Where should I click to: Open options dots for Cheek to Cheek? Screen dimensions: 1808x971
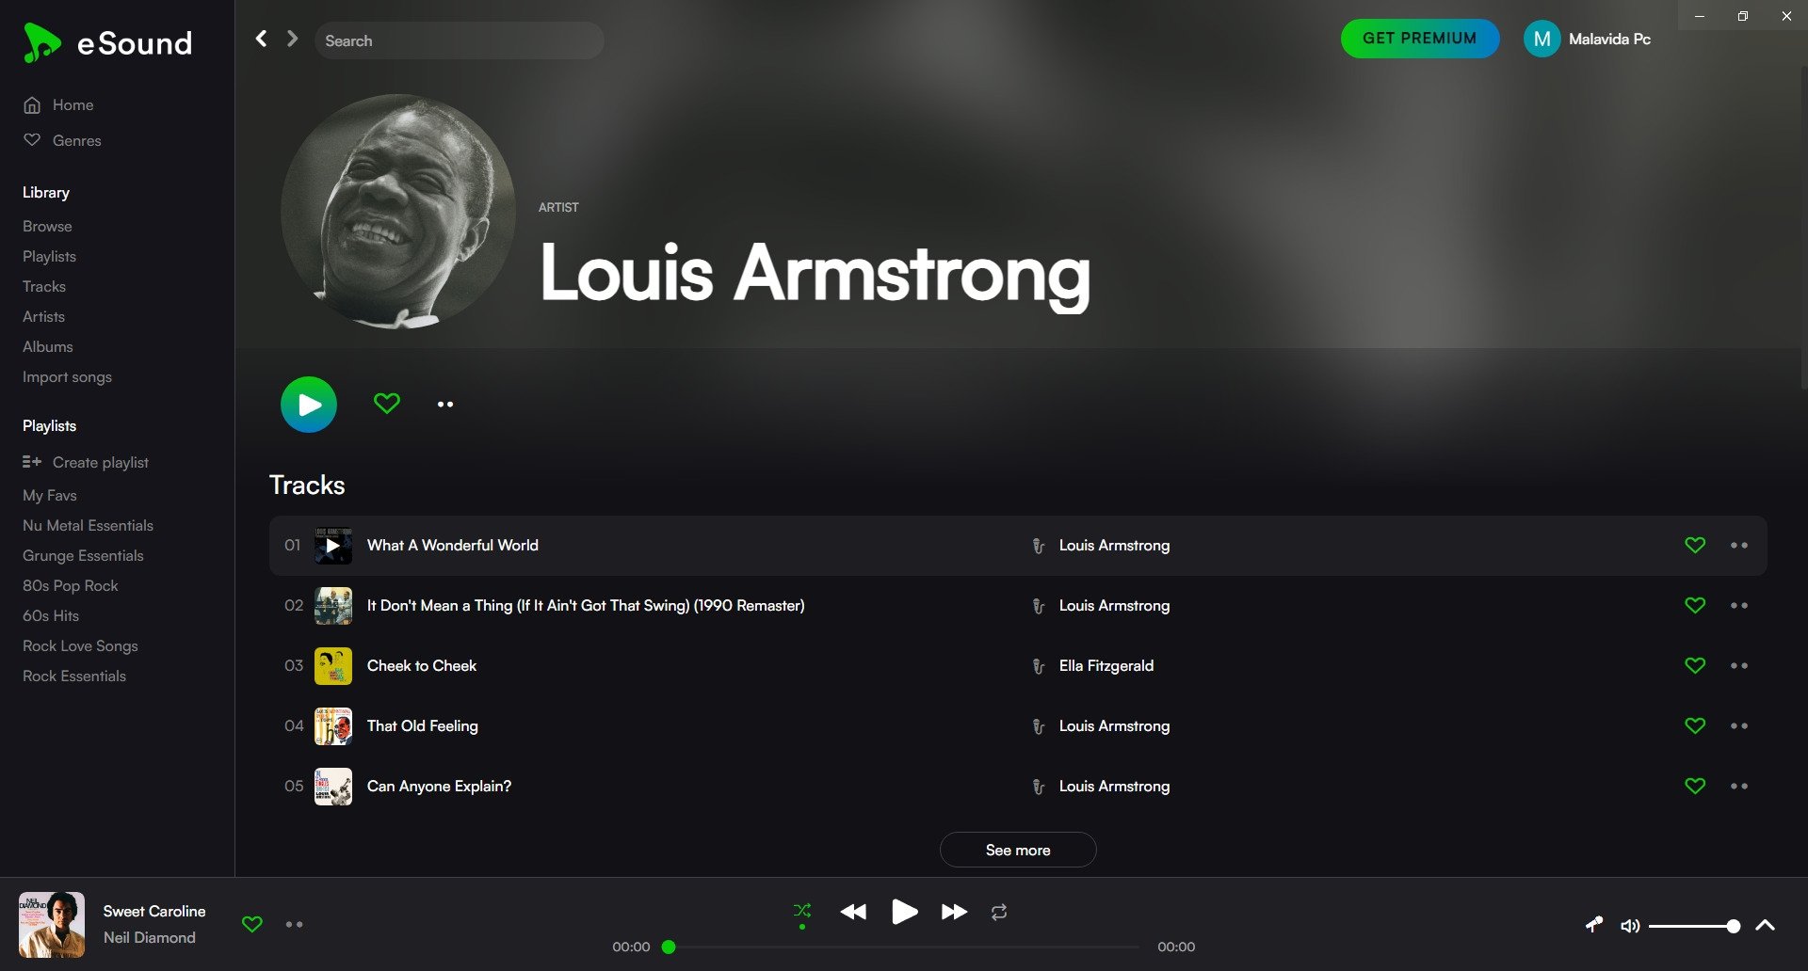1739,666
